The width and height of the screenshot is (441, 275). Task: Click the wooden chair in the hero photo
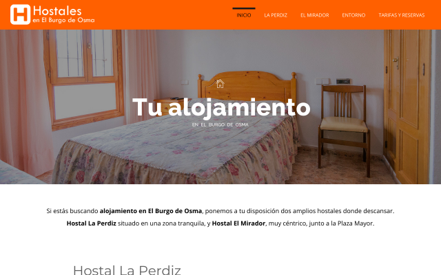coord(343,131)
